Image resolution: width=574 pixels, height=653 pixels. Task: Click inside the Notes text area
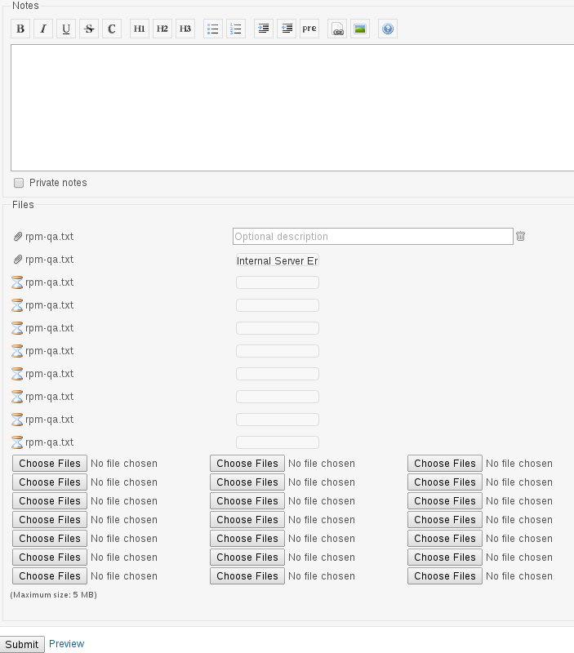coord(292,107)
